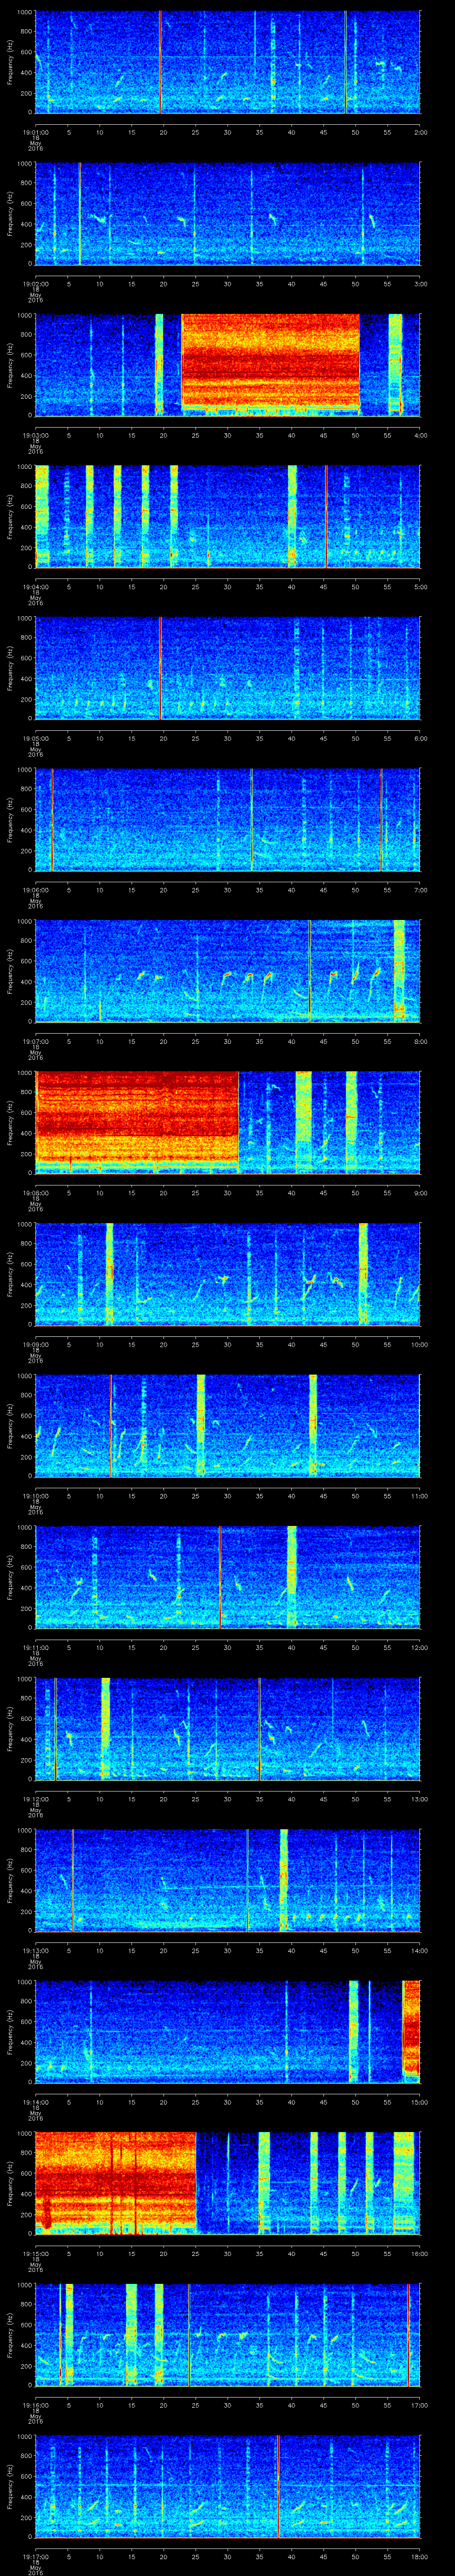Select the spectrogram panel starting at 19:12:00
The height and width of the screenshot is (2576, 455).
coord(228,1728)
